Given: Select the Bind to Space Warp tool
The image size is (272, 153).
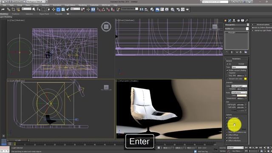Looking at the screenshot, I should (18, 9).
